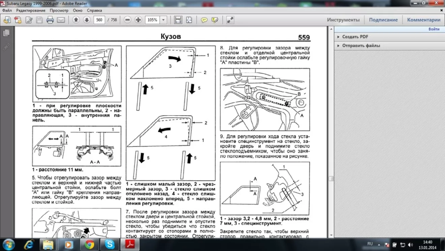Open the Справка menu
The height and width of the screenshot is (251, 445).
[94, 10]
